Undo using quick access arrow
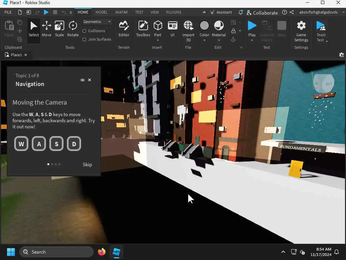The height and width of the screenshot is (260, 346). [64, 12]
